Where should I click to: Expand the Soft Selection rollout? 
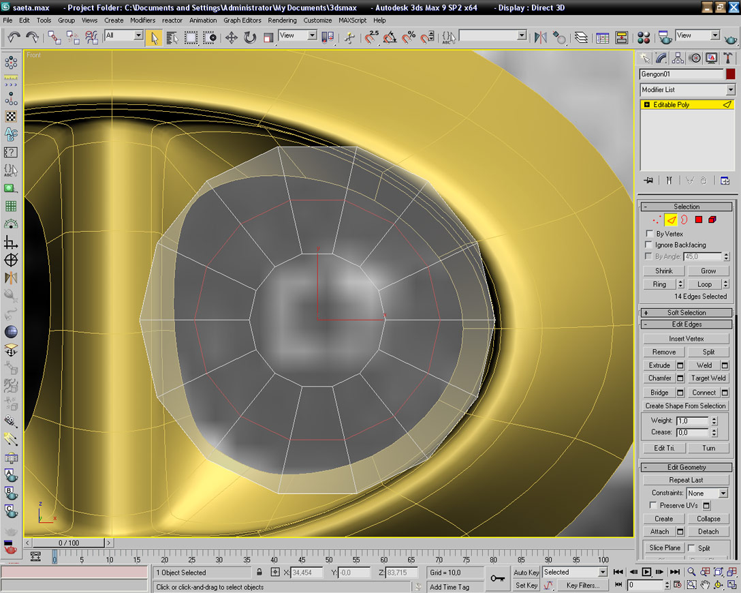pos(687,313)
